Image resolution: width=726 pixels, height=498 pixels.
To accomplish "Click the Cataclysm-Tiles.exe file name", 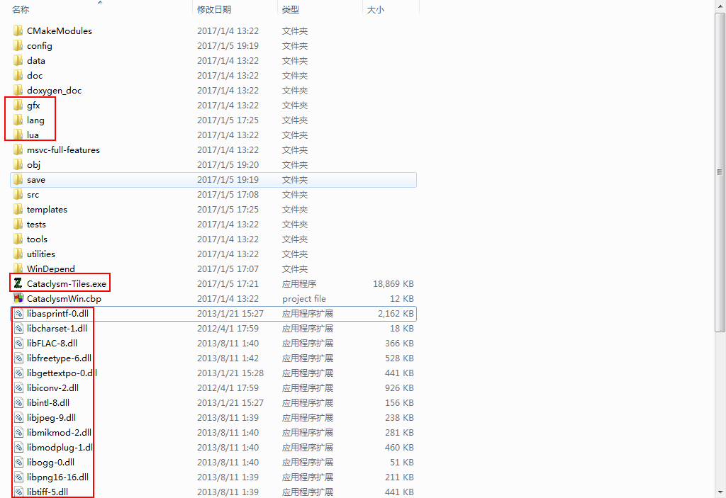I will coord(66,284).
